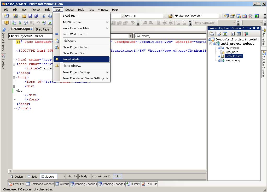The width and height of the screenshot is (267, 192).
Task: Open the Toolbox side tab
Action: (3, 62)
